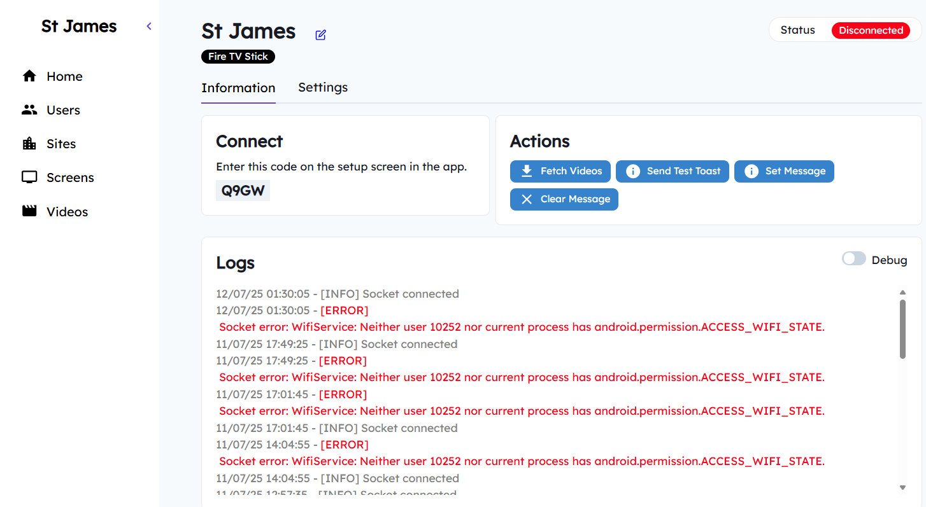Click the Videos clapperboard icon
926x507 pixels.
29,211
